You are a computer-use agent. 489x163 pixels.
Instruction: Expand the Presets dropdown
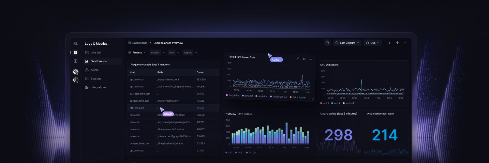click(x=137, y=52)
